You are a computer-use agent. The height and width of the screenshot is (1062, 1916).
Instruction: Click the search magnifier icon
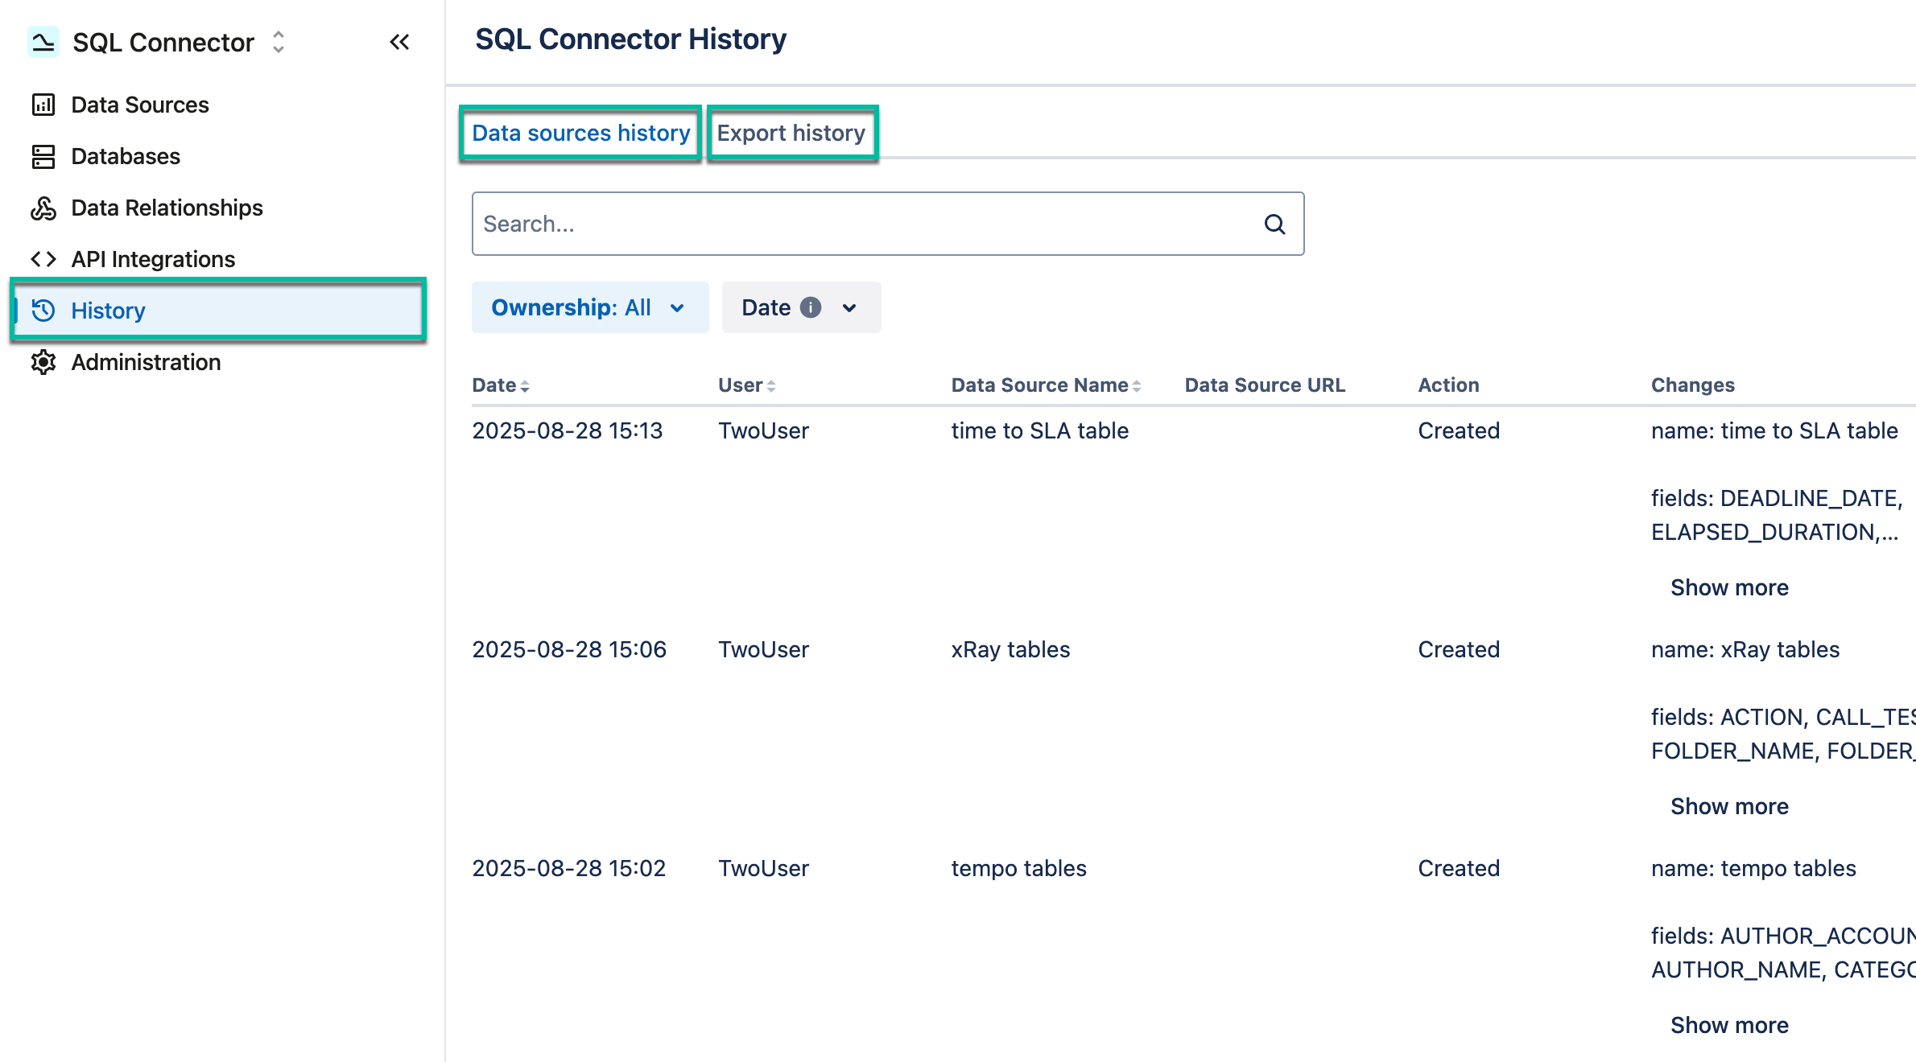1276,224
